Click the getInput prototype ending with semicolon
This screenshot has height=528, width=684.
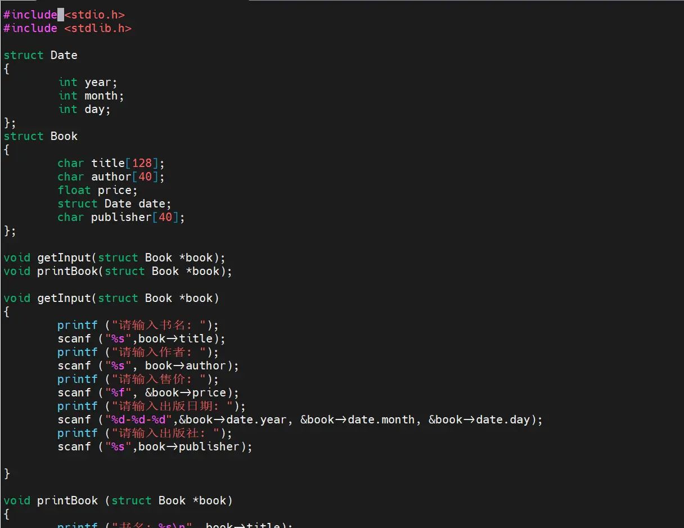115,258
